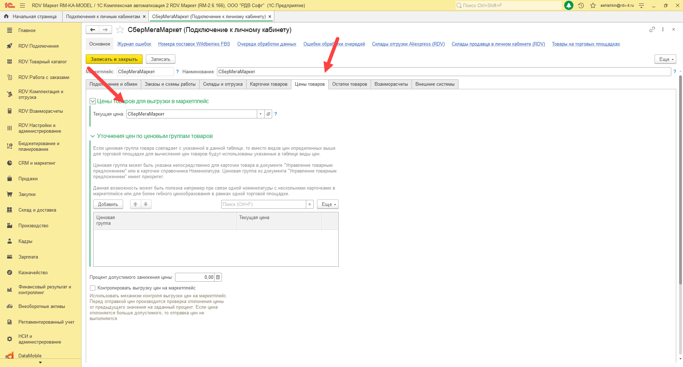Expand more sidebar sections with bottom arrow
Screen dimensions: 683x367
click(x=40, y=362)
